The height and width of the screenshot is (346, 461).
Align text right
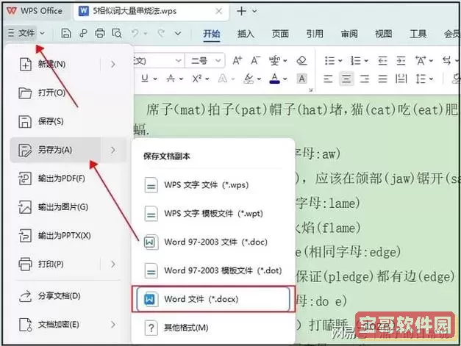pyautogui.click(x=365, y=79)
